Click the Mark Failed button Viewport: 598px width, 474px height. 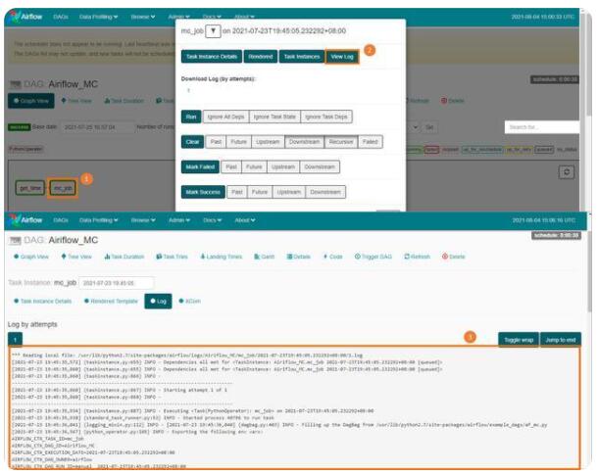pos(200,166)
